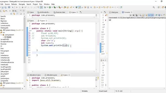Click the Package Explorer maximize view button

click(x=24, y=11)
